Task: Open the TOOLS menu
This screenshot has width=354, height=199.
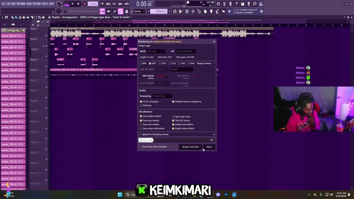Action: click(45, 4)
